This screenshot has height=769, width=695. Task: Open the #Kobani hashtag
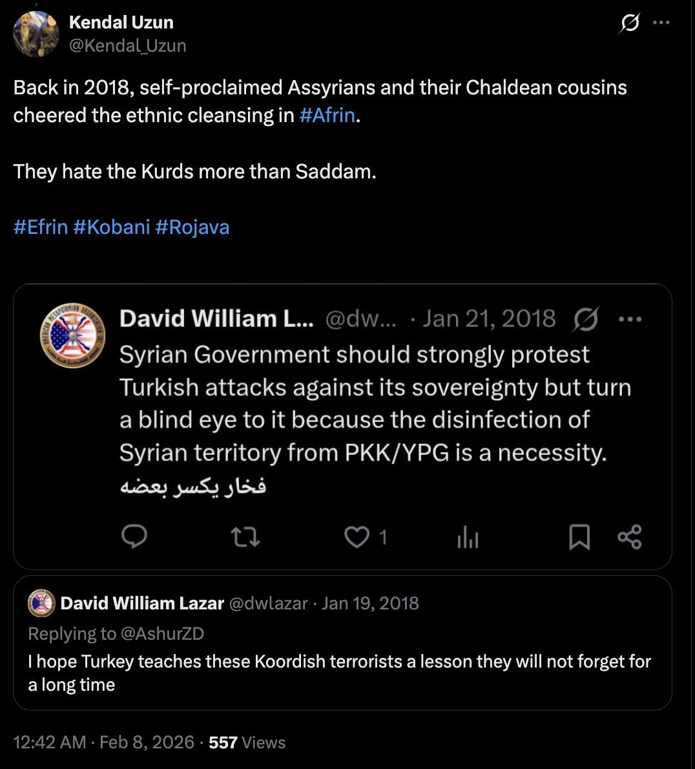click(x=112, y=227)
